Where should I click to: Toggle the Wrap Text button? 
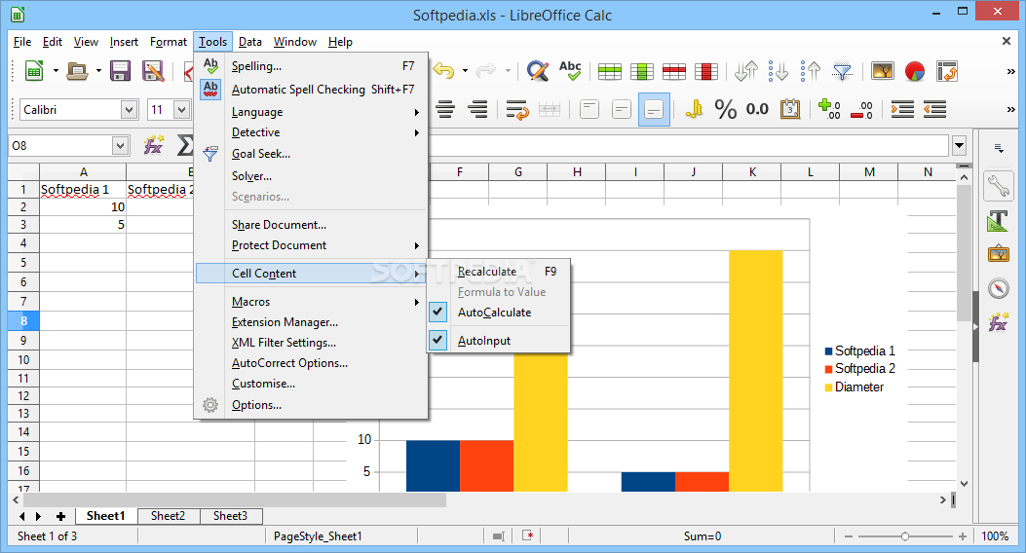point(517,109)
